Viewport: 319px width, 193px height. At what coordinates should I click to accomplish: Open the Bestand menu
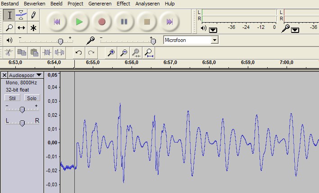point(10,4)
